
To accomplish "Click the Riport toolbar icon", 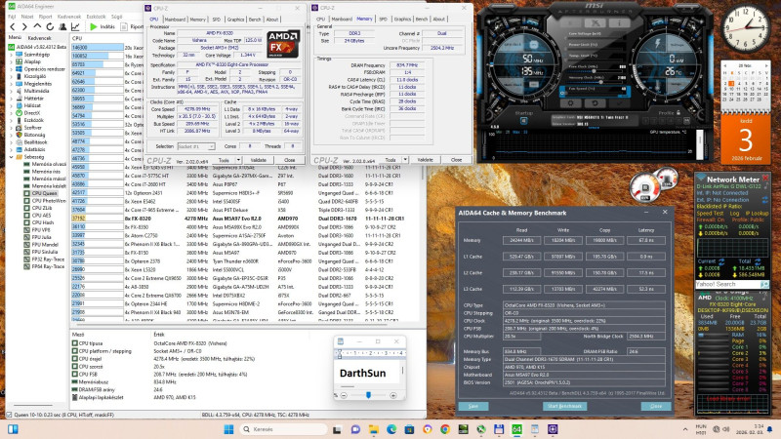I will (132, 27).
